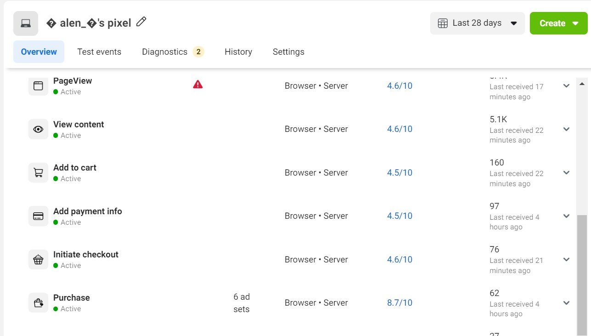Click the Add payment info event name
The height and width of the screenshot is (336, 591).
(x=88, y=211)
